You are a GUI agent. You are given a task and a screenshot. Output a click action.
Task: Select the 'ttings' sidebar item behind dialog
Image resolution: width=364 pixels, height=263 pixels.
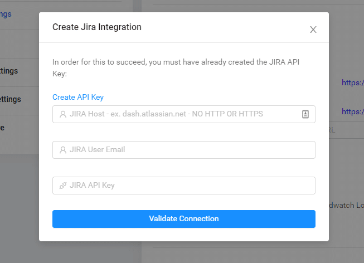9,71
